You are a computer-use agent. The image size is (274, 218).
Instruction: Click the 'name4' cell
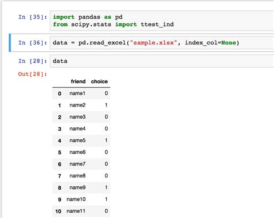[77, 128]
